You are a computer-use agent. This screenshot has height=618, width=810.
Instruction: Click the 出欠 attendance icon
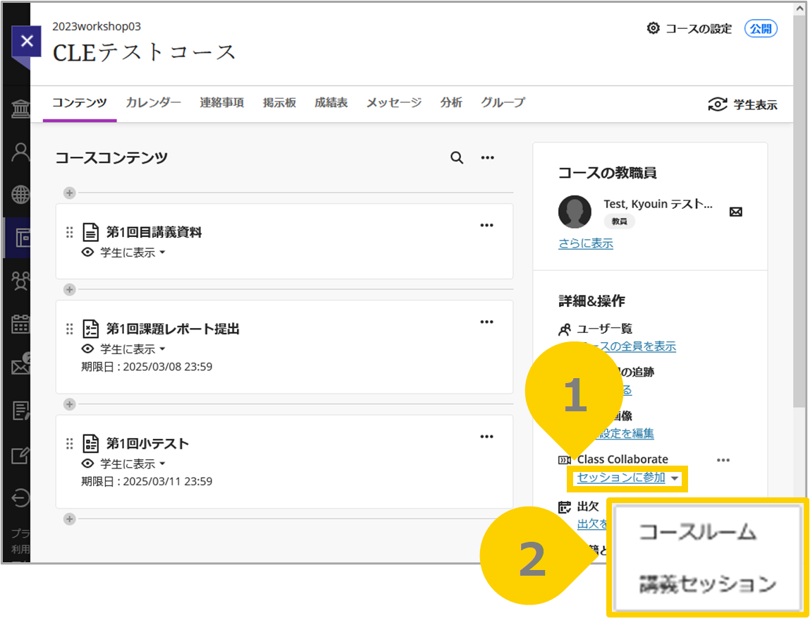tap(565, 507)
